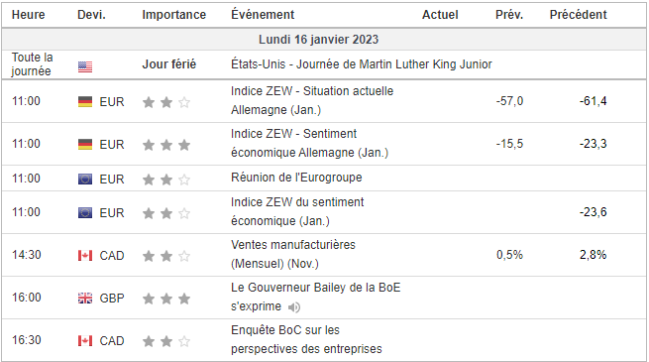649x362 pixels.
Task: Click the Canadian flag in Enquête BoC row
Action: coord(85,341)
